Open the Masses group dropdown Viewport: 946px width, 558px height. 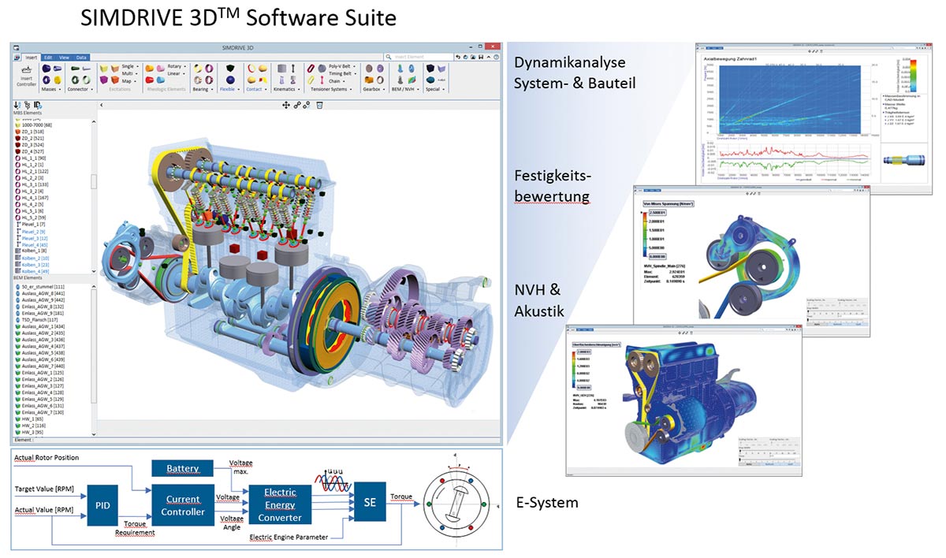click(51, 89)
